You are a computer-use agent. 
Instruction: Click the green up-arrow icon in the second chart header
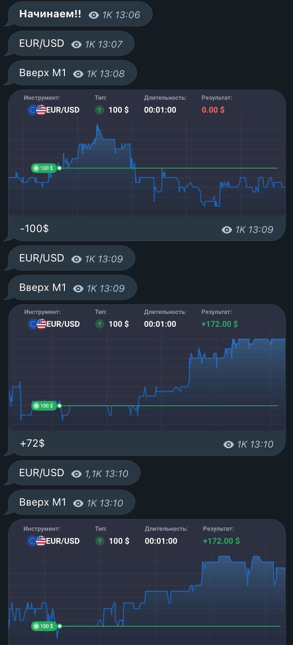(99, 324)
